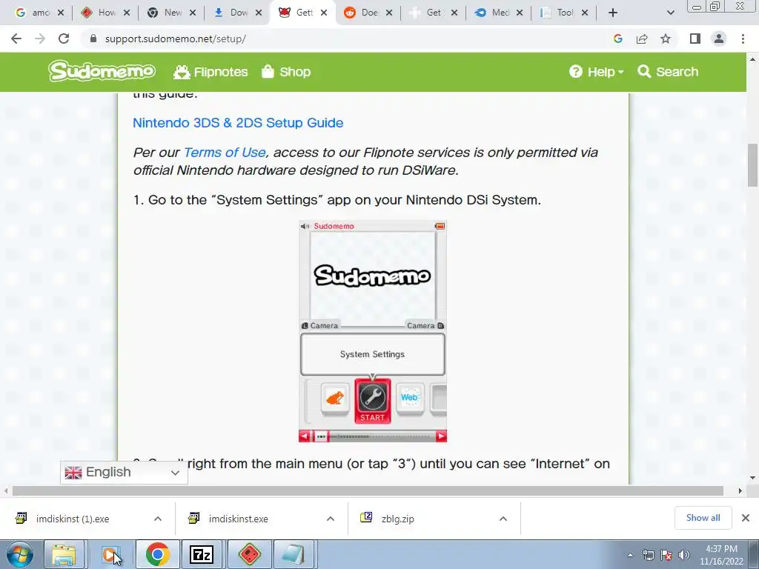Click the Action Center flag tray icon
759x569 pixels.
coord(666,555)
